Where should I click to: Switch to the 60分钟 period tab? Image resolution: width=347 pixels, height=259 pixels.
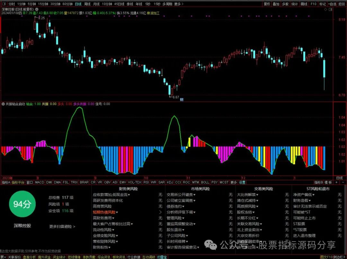67,4
